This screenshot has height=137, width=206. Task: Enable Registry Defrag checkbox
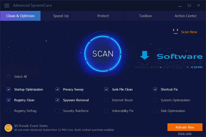point(9,111)
